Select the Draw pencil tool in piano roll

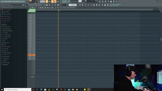[x=39, y=8]
